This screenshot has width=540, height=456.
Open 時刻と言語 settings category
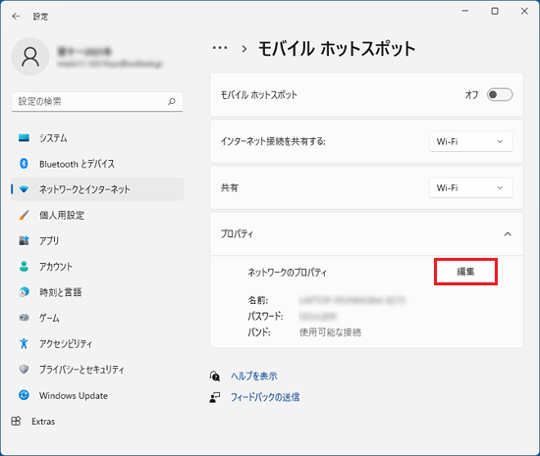pyautogui.click(x=97, y=292)
